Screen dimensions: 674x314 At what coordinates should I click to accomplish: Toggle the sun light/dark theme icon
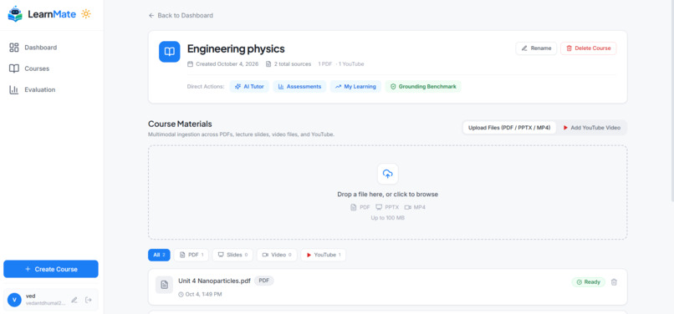click(x=86, y=13)
